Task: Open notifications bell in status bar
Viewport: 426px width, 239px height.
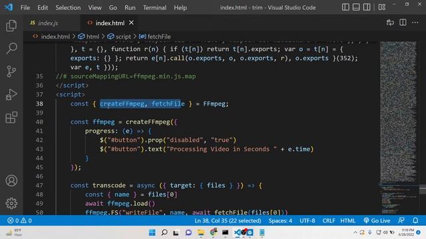Action: pos(415,220)
